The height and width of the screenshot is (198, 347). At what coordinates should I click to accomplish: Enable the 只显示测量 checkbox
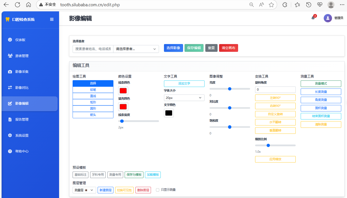tap(157, 190)
